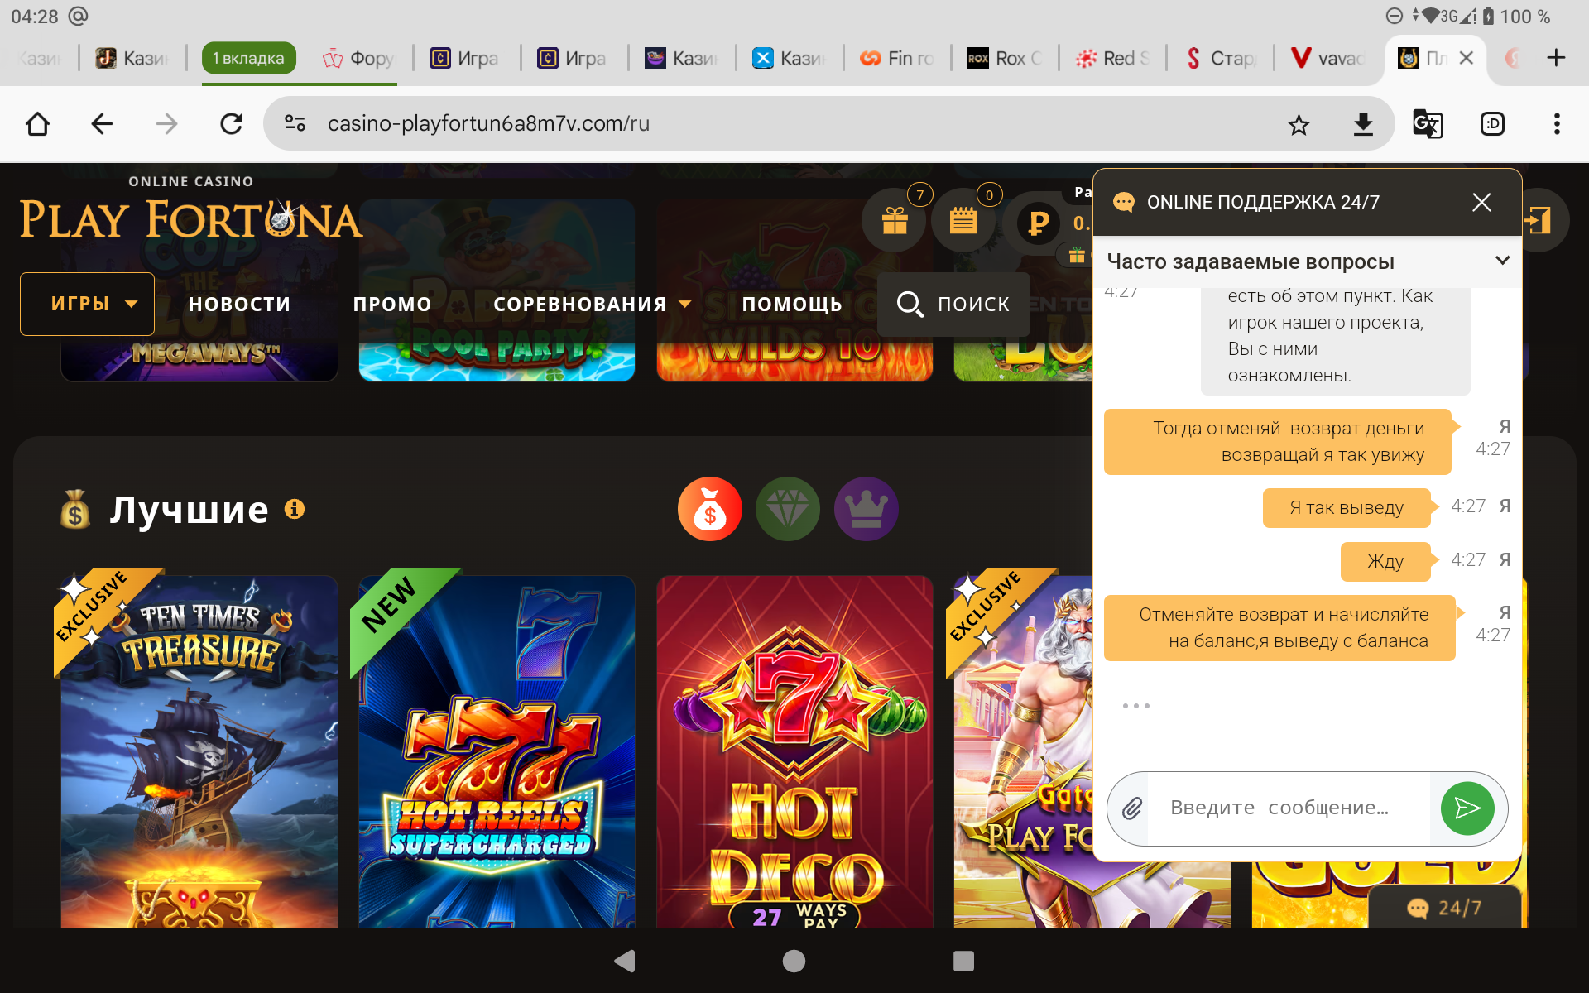The width and height of the screenshot is (1589, 993).
Task: Click the ПОИСК search button
Action: pos(953,305)
